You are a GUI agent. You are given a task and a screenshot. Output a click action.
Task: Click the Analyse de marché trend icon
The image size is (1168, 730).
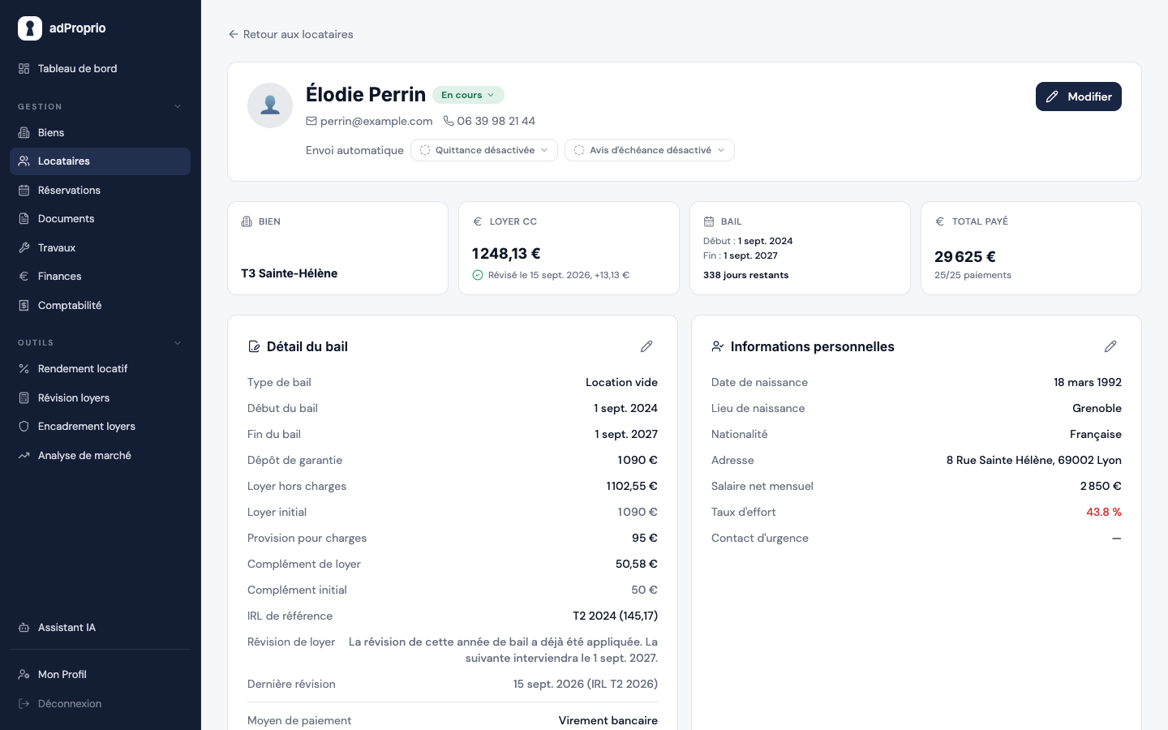tap(24, 455)
